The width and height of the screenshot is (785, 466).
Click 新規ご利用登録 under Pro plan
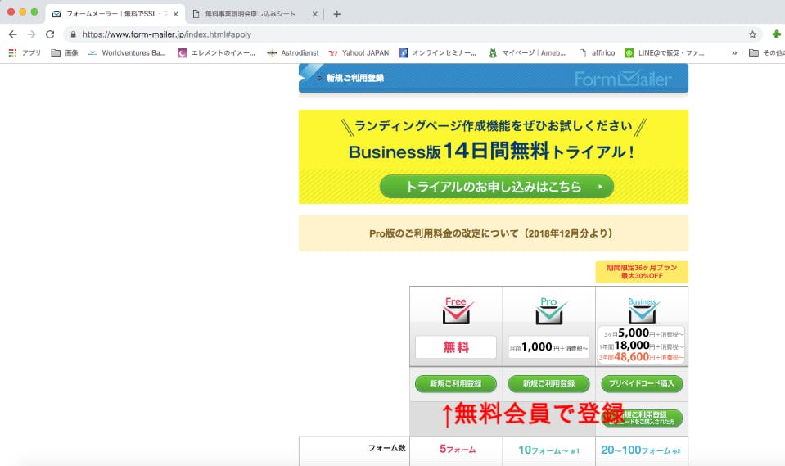(x=548, y=383)
